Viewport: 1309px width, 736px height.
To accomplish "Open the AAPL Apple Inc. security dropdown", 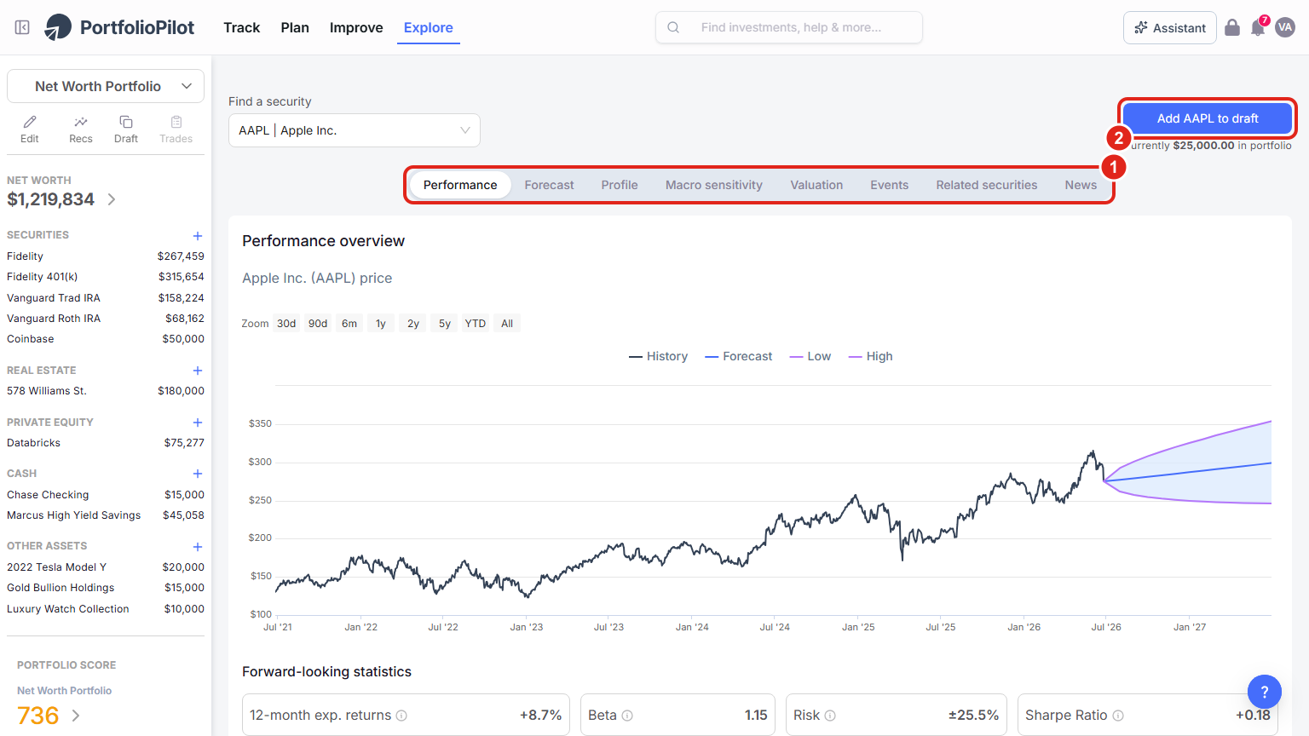I will click(355, 130).
